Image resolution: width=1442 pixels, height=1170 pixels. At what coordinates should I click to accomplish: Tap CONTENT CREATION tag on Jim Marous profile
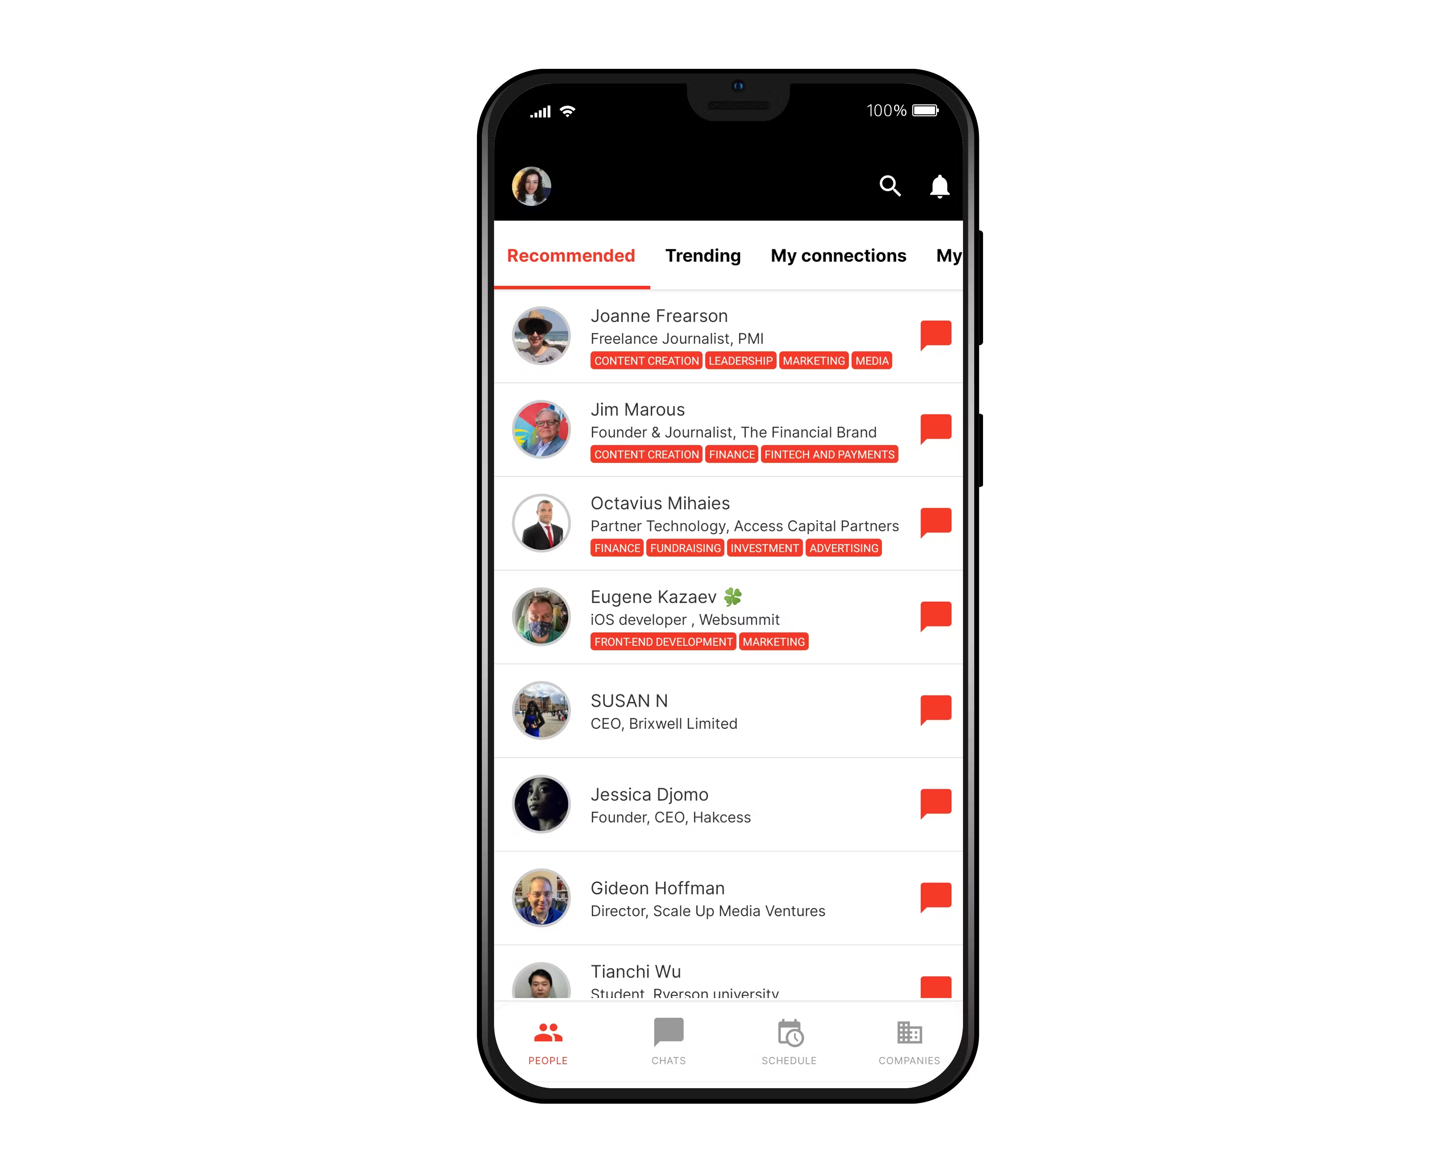[x=646, y=455]
